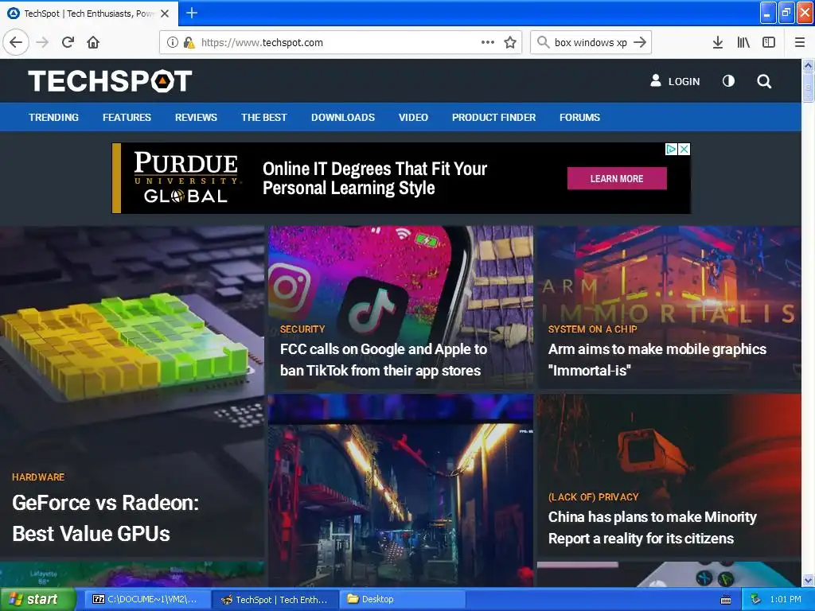815x611 pixels.
Task: Open PRODUCT FINDER nav item
Action: point(493,118)
